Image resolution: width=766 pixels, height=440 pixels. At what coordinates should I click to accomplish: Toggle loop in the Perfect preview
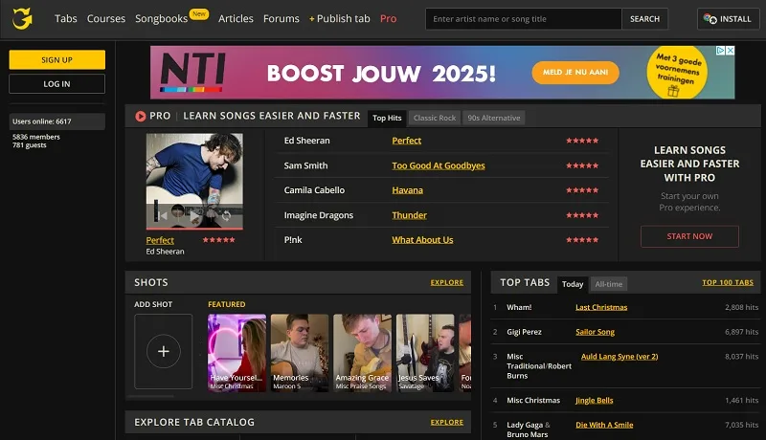(226, 215)
